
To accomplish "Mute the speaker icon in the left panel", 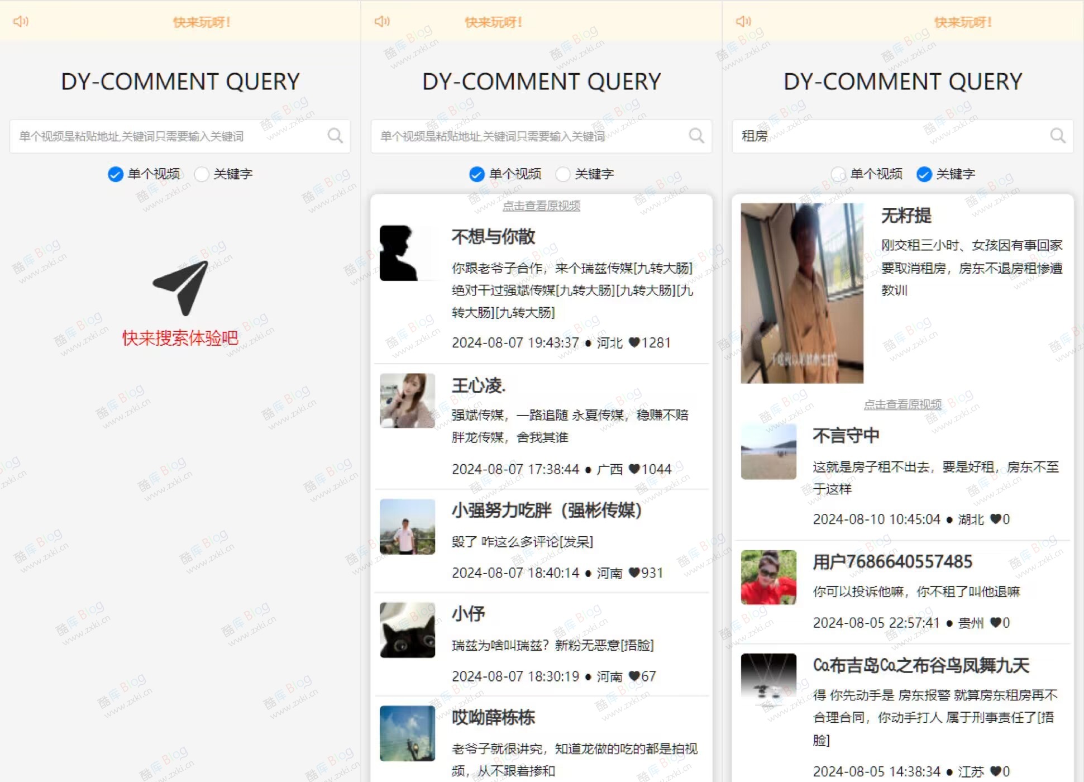I will [x=21, y=21].
